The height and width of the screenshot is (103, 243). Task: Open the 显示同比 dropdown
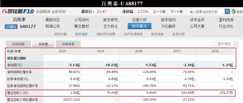(x=227, y=44)
